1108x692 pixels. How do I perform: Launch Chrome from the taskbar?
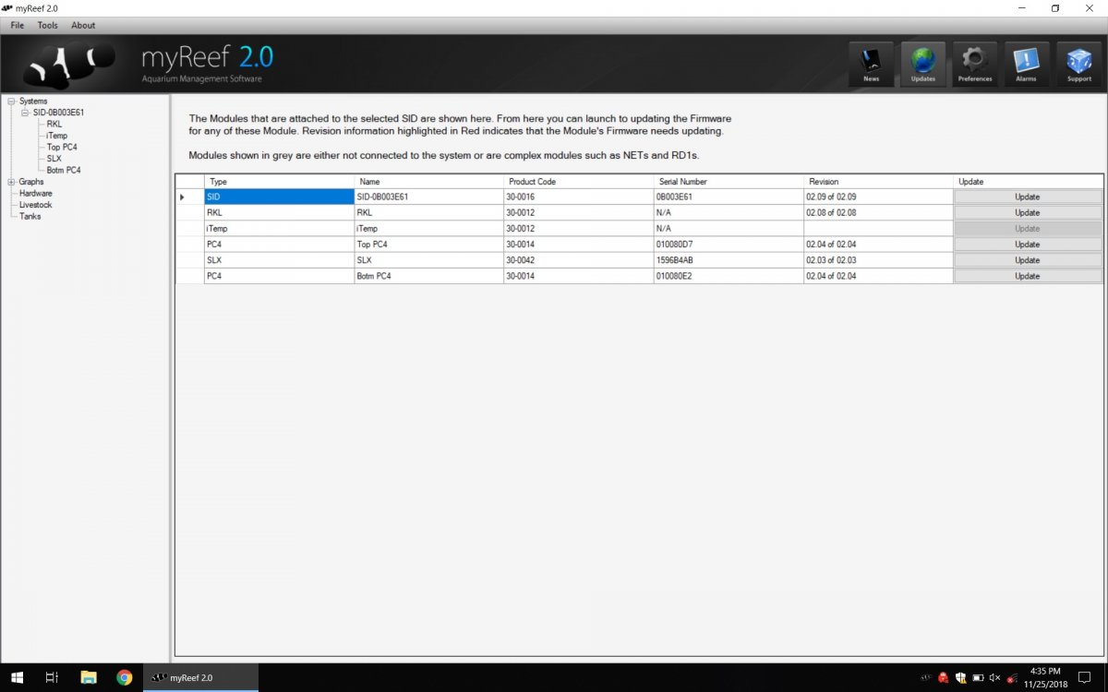click(x=124, y=677)
